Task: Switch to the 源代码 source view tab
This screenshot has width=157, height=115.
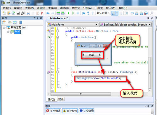Action: (51, 99)
